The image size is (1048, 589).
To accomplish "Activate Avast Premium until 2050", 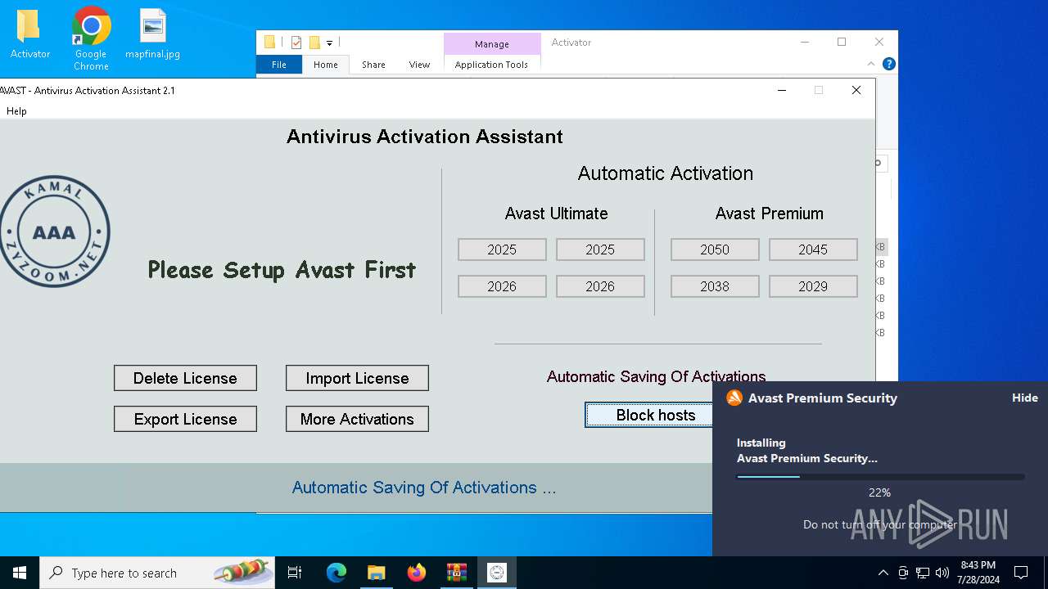I will (x=715, y=250).
